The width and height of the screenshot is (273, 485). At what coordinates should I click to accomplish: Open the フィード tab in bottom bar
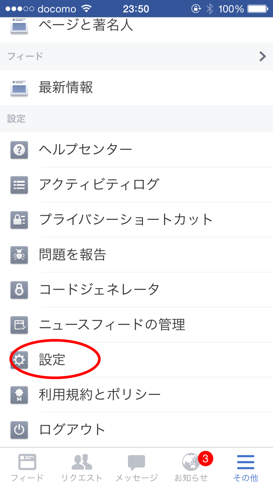coord(27,467)
